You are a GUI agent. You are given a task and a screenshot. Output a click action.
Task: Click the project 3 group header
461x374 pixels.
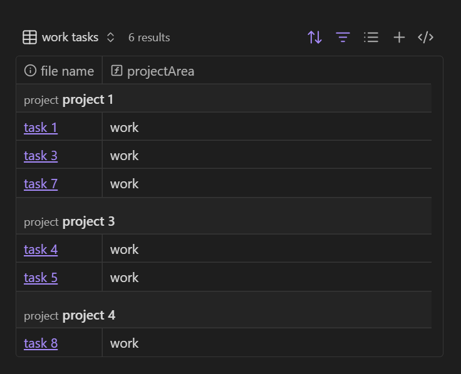88,221
